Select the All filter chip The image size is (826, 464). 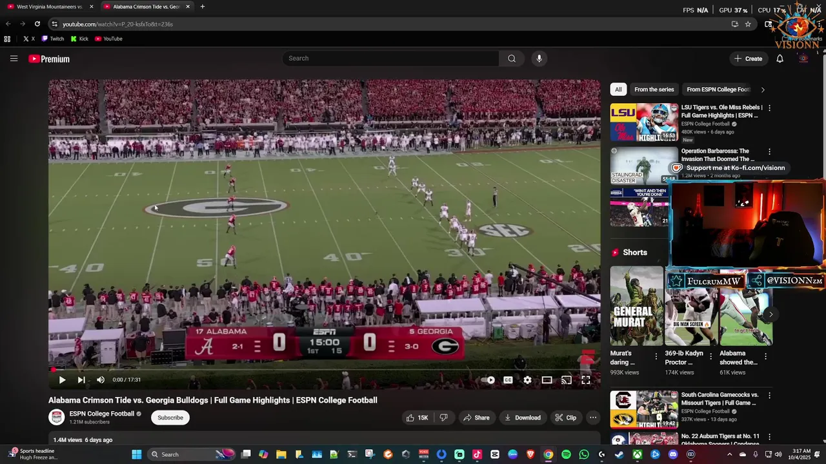618,90
